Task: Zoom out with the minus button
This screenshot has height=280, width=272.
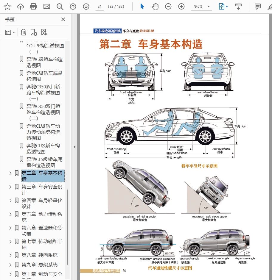Action: (x=168, y=7)
